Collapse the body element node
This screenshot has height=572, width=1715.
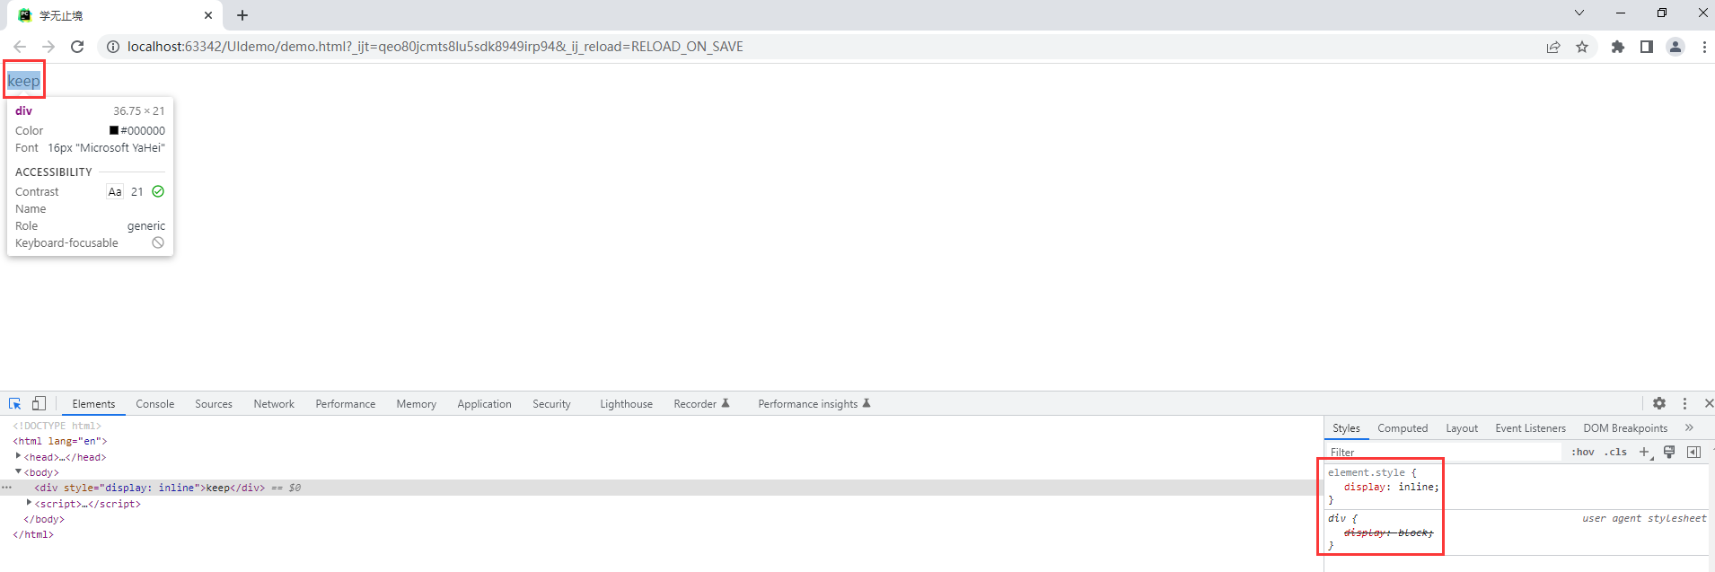click(x=18, y=471)
